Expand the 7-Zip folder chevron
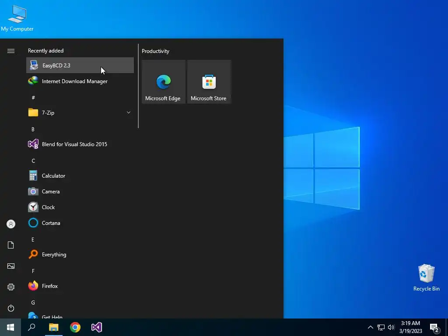 point(129,112)
